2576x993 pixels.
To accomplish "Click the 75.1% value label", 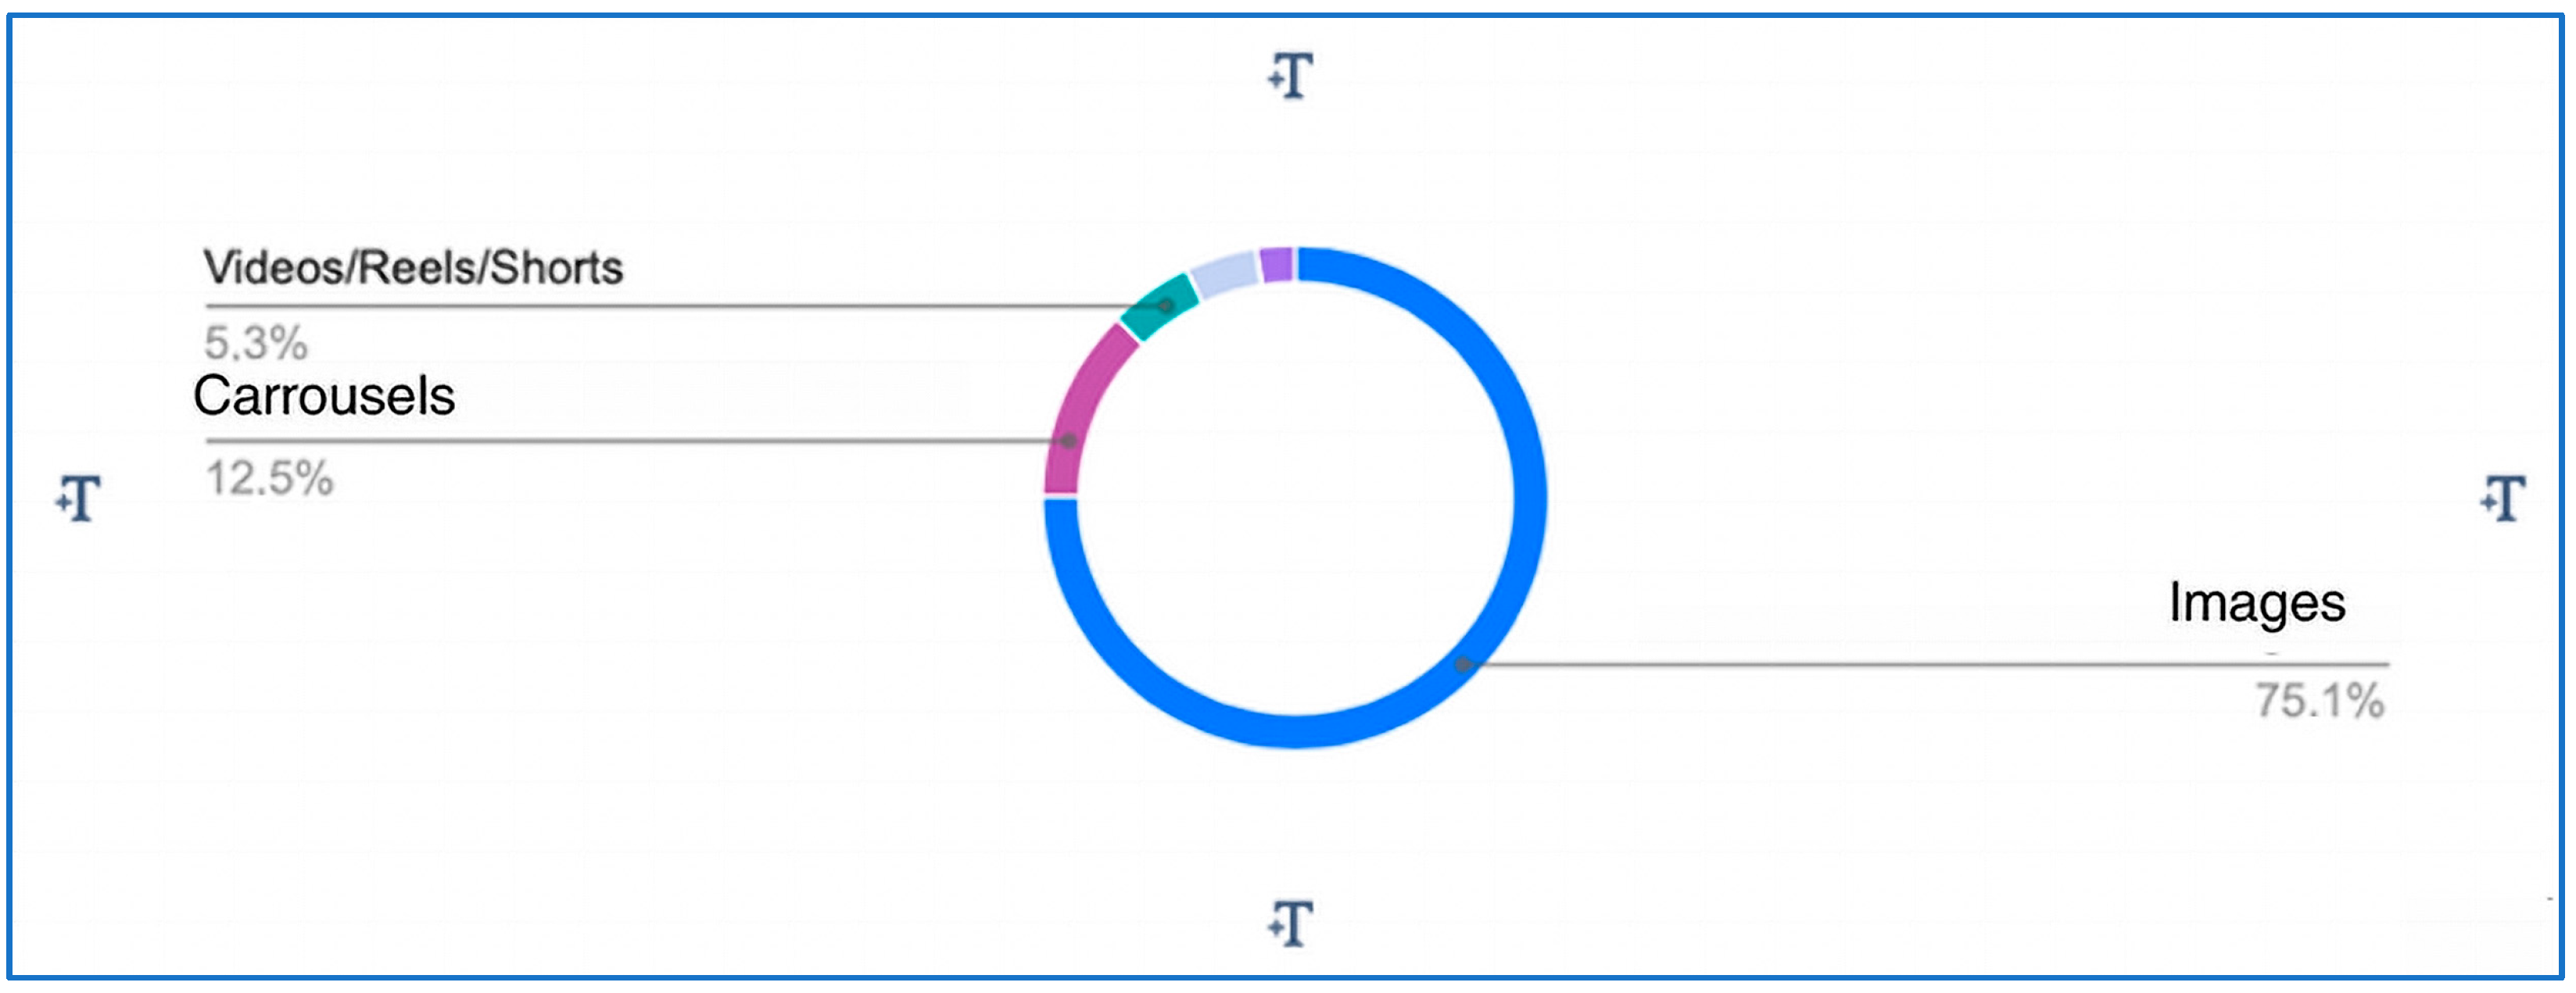I will coord(2320,700).
